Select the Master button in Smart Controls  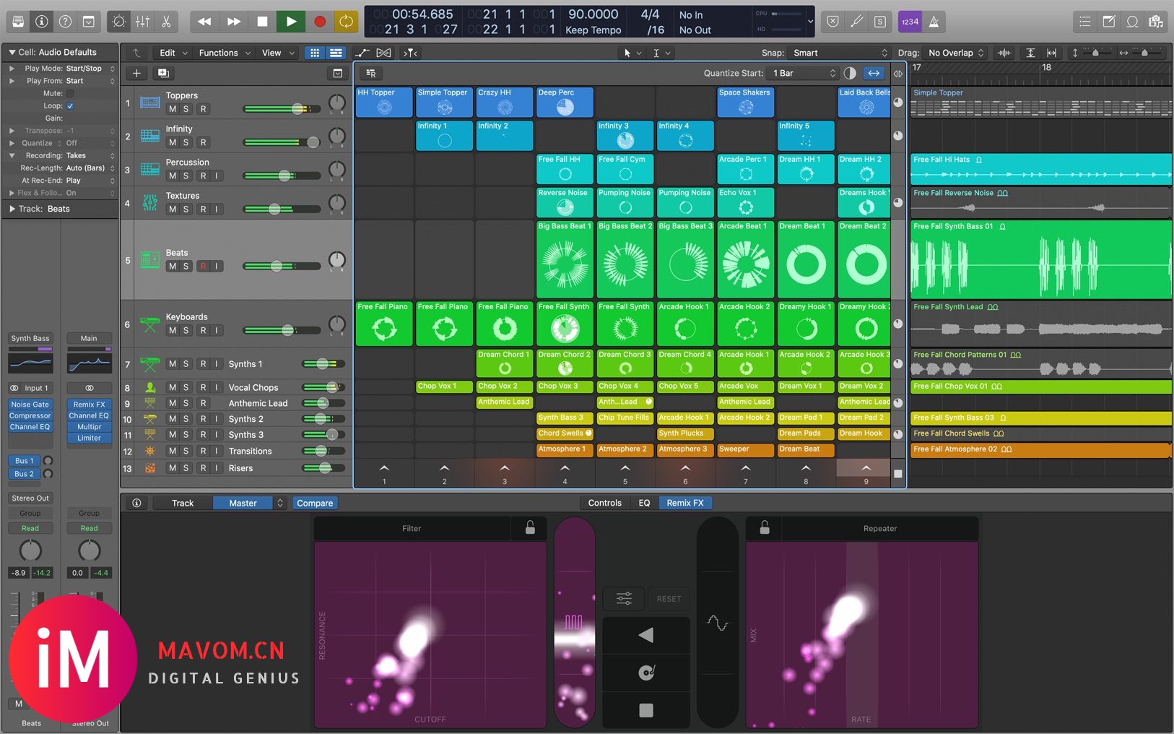click(243, 503)
